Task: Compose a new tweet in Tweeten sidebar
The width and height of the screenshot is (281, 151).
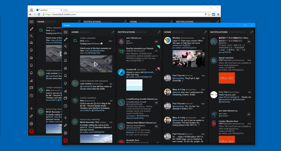Action: tap(66, 39)
